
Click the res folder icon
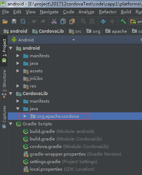pos(26,86)
